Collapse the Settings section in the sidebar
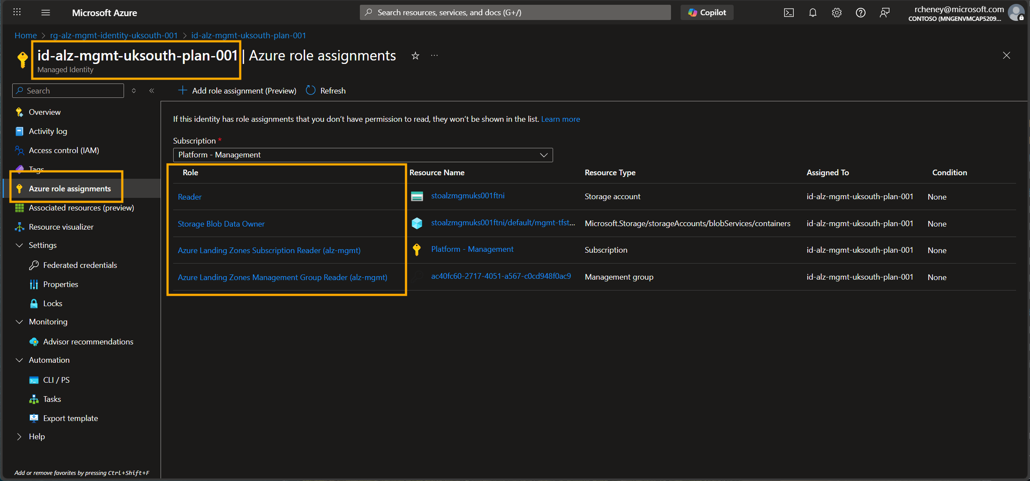 coord(19,245)
